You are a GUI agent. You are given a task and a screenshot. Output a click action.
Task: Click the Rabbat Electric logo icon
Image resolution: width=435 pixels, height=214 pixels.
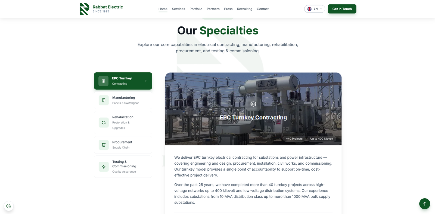pyautogui.click(x=85, y=9)
